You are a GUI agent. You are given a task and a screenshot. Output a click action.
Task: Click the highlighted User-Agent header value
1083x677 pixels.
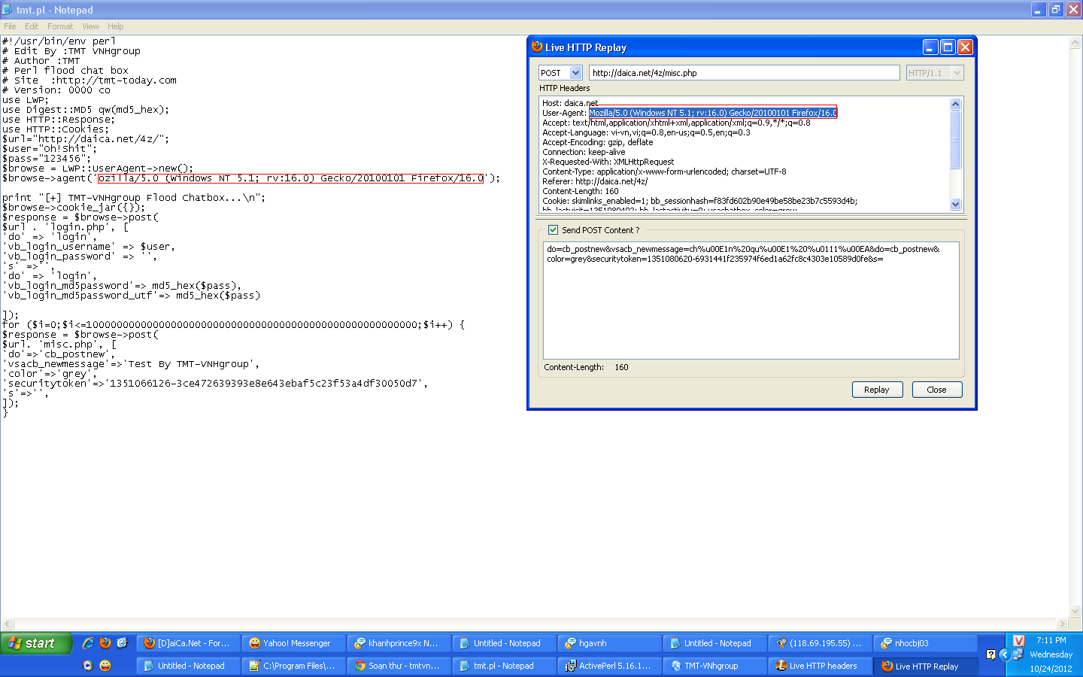click(x=712, y=113)
